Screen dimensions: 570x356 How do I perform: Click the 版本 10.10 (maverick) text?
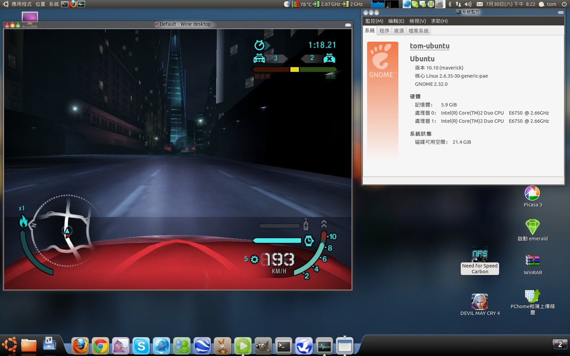tap(439, 68)
